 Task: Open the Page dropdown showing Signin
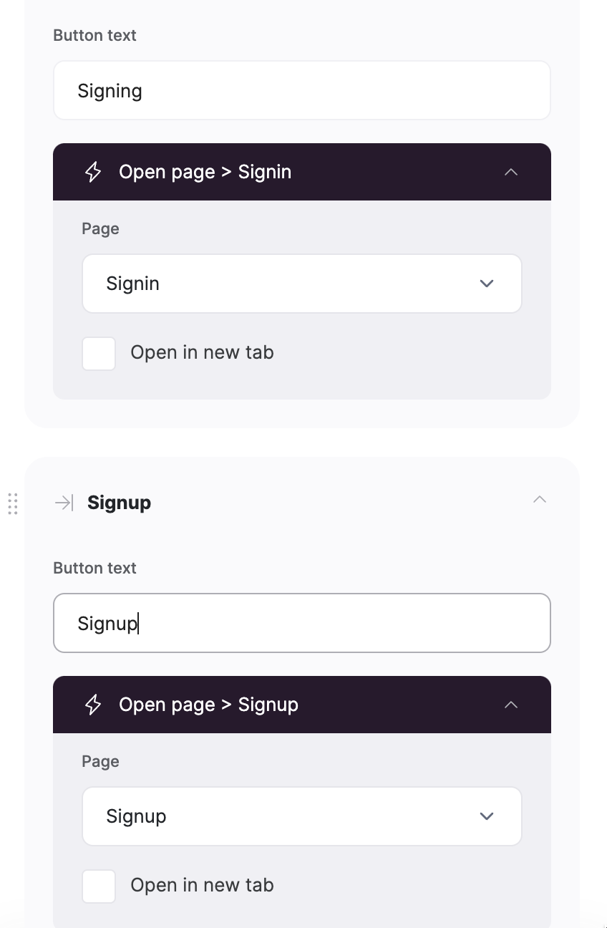(302, 284)
